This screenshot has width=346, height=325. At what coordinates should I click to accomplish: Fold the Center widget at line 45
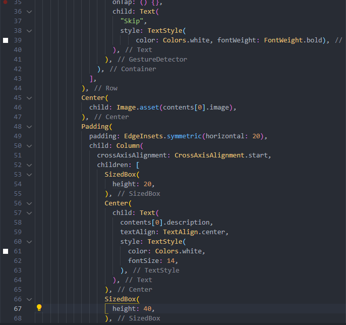29,98
